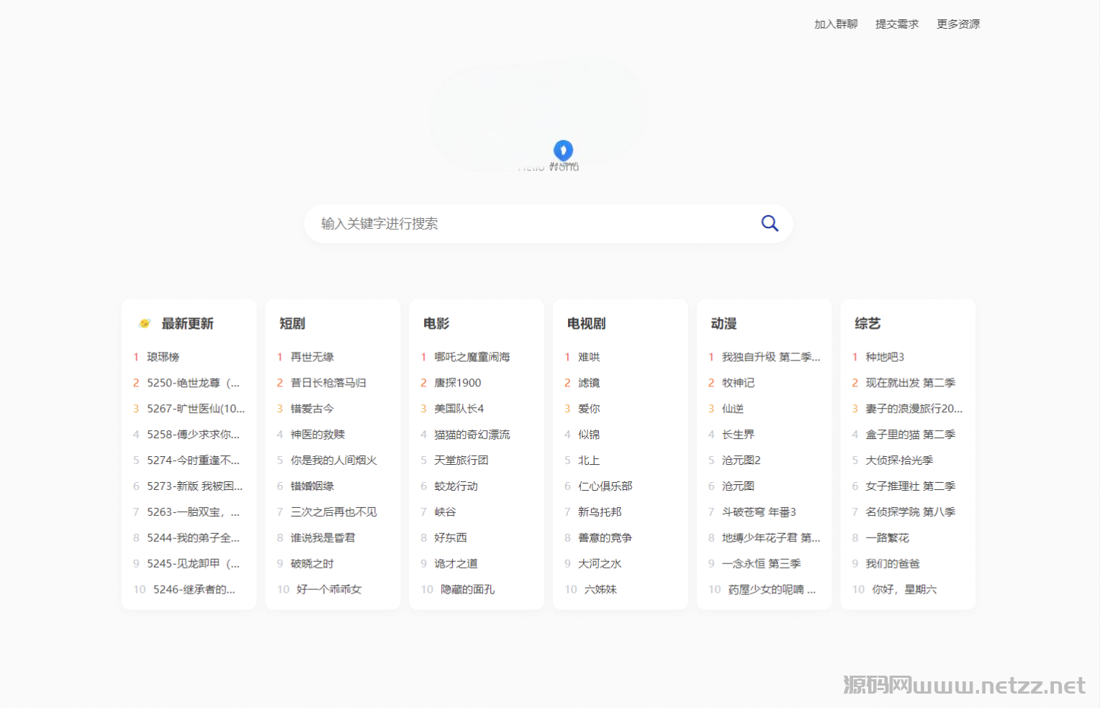This screenshot has width=1100, height=708.
Task: Choose TV series 似锦
Action: [x=589, y=435]
